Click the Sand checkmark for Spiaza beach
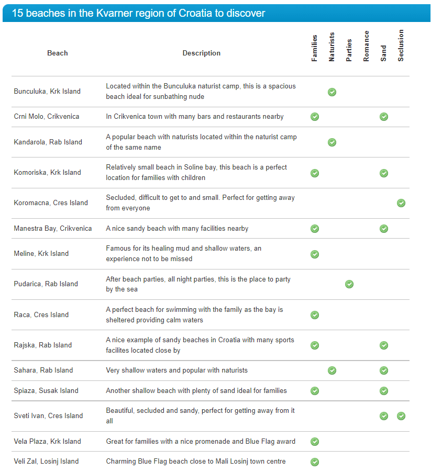 (x=384, y=391)
